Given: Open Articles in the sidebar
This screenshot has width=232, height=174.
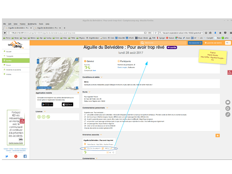Looking at the screenshot, I should click(16, 74).
